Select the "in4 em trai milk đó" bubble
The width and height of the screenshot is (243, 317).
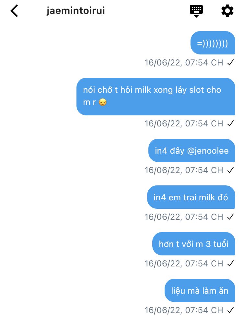191,197
